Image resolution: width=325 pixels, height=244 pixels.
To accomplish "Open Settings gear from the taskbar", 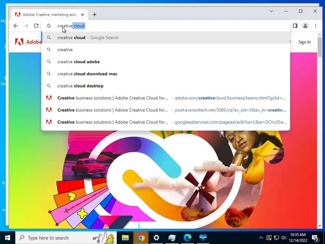I will (x=156, y=238).
